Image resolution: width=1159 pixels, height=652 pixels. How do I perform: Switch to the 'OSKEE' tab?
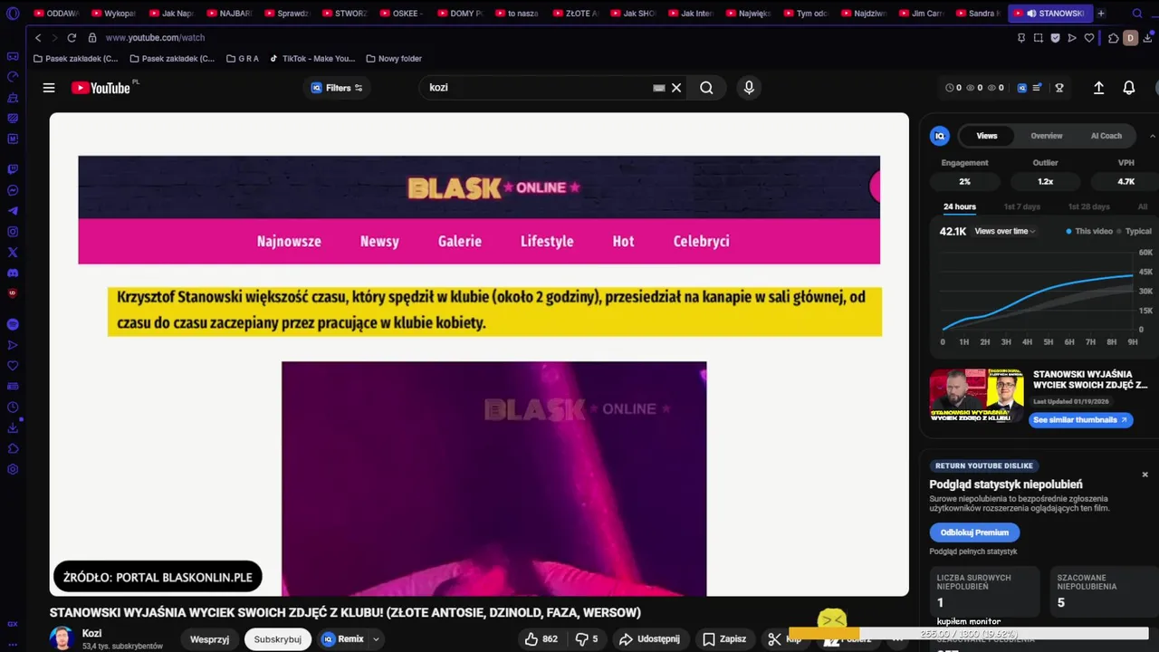(x=401, y=14)
